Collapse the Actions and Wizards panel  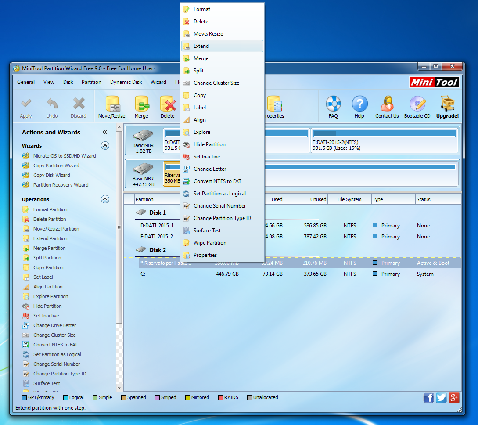coord(105,132)
